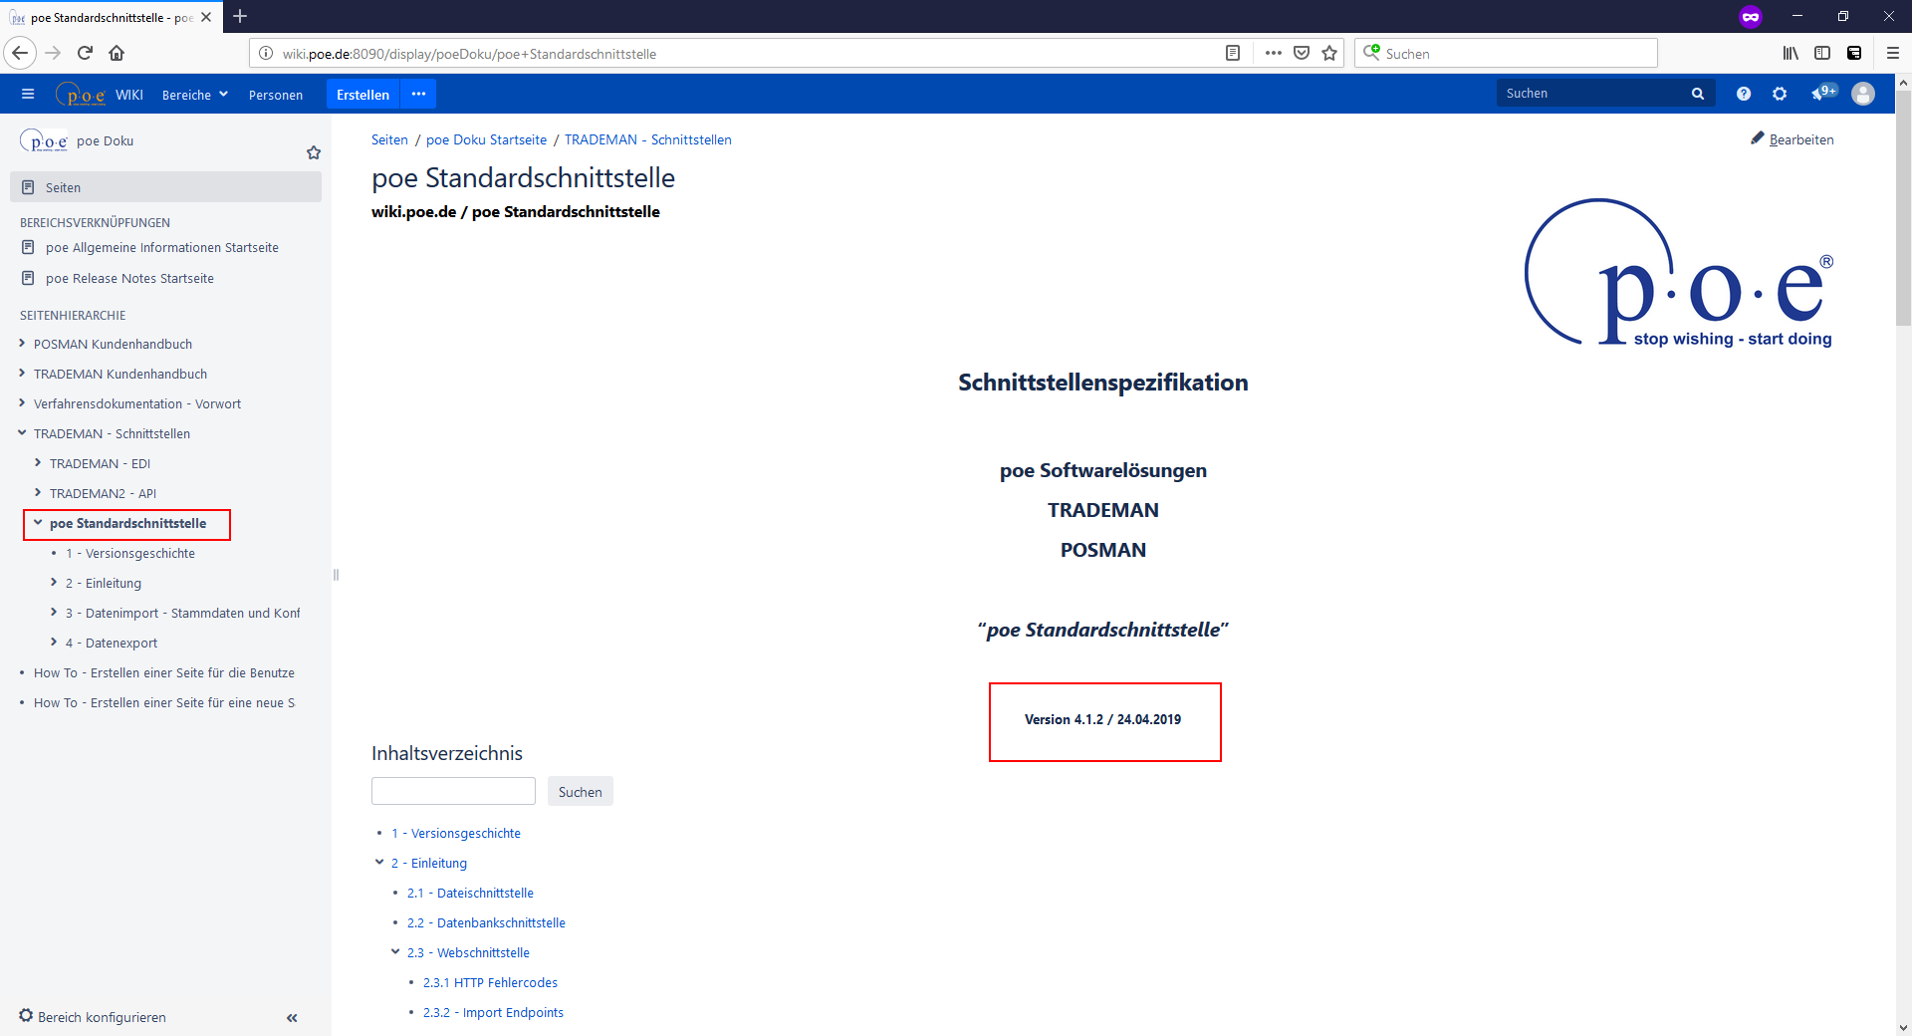This screenshot has width=1912, height=1036.
Task: Bookmark this page with the star icon
Action: [1328, 54]
